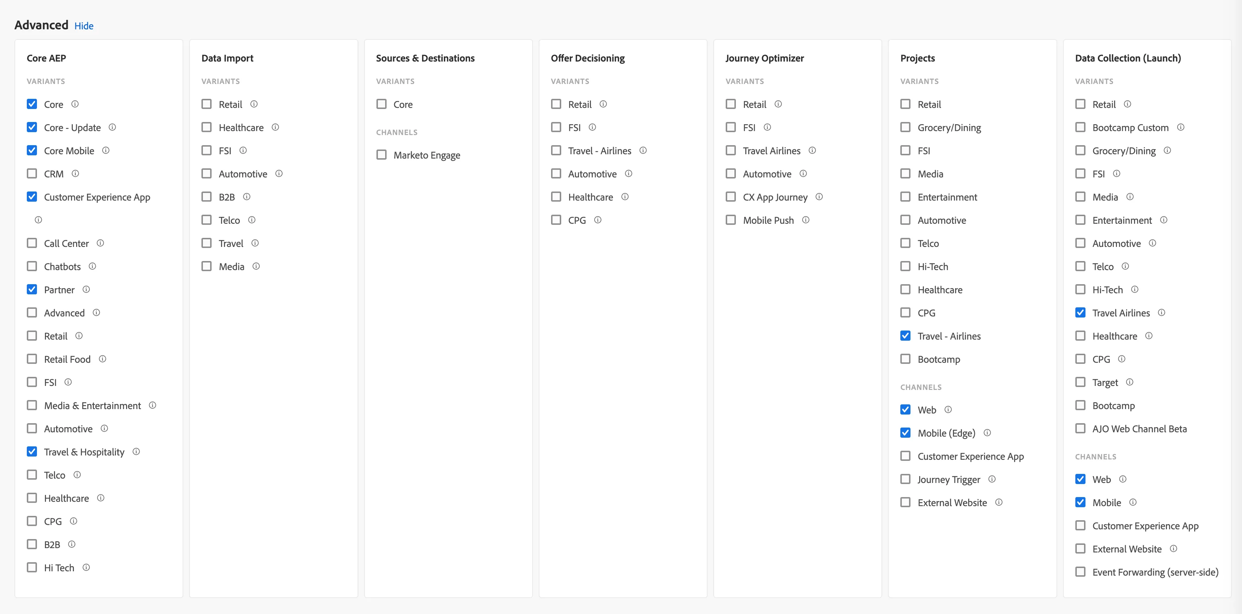The image size is (1242, 614).
Task: Open info icon next to Bootcamp Custom
Action: pos(1180,127)
